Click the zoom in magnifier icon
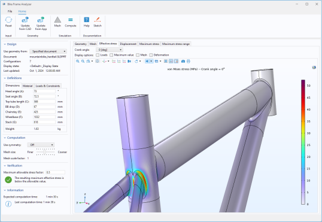The image size is (322, 222). click(x=78, y=61)
